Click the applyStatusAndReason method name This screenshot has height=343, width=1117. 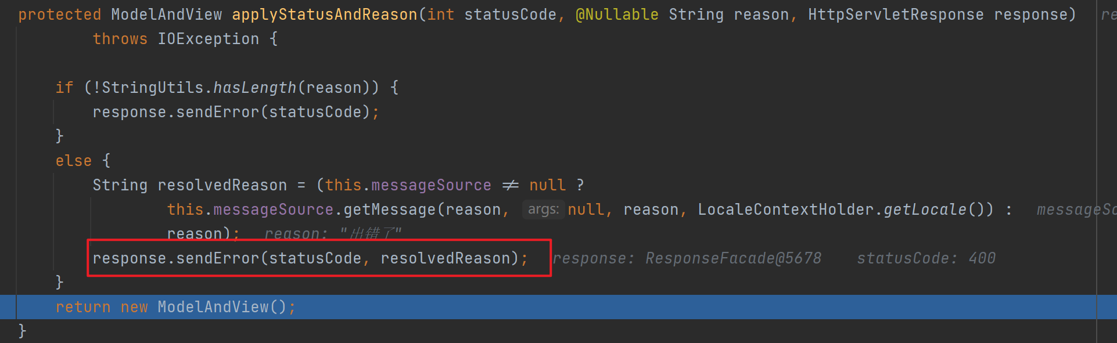324,15
